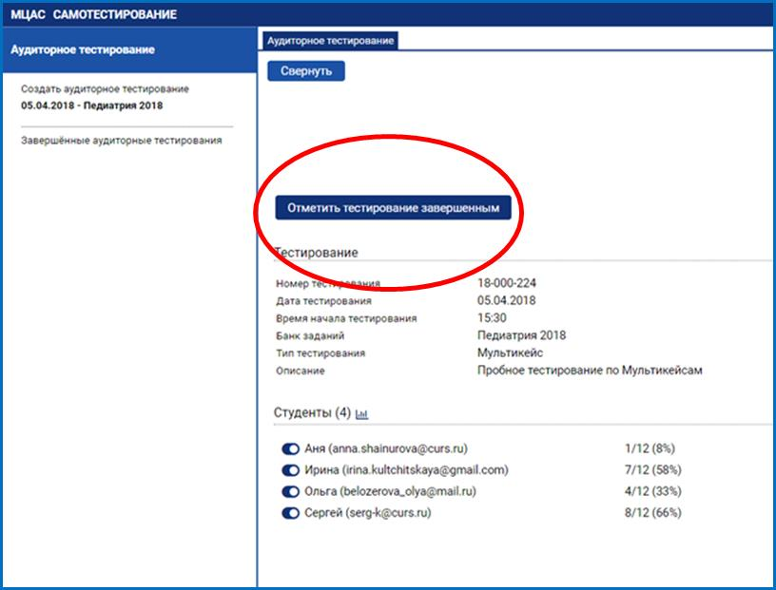Click the score 1/12 (8%)
The height and width of the screenshot is (590, 776).
pos(650,448)
